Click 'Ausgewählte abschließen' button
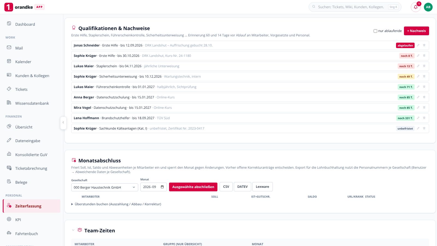This screenshot has width=437, height=246. [193, 187]
